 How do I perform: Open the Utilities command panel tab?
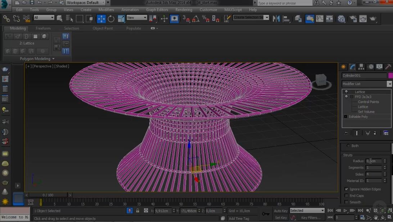tap(388, 66)
